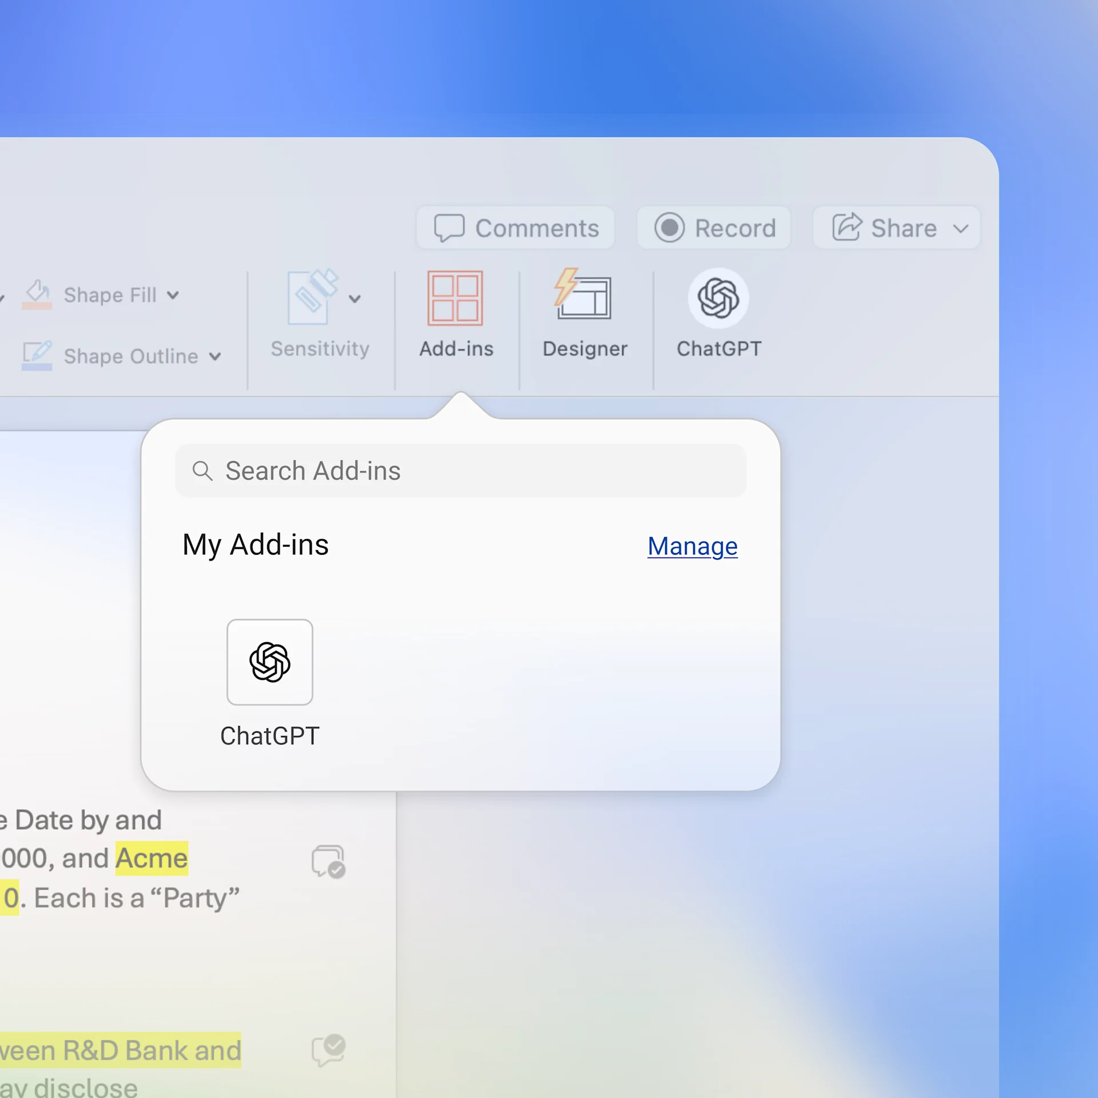
Task: Open resolved comment beside R&D Bank line
Action: point(328,1050)
